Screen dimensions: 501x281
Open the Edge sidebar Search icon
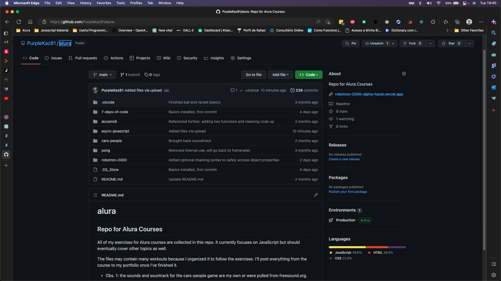pos(493,33)
